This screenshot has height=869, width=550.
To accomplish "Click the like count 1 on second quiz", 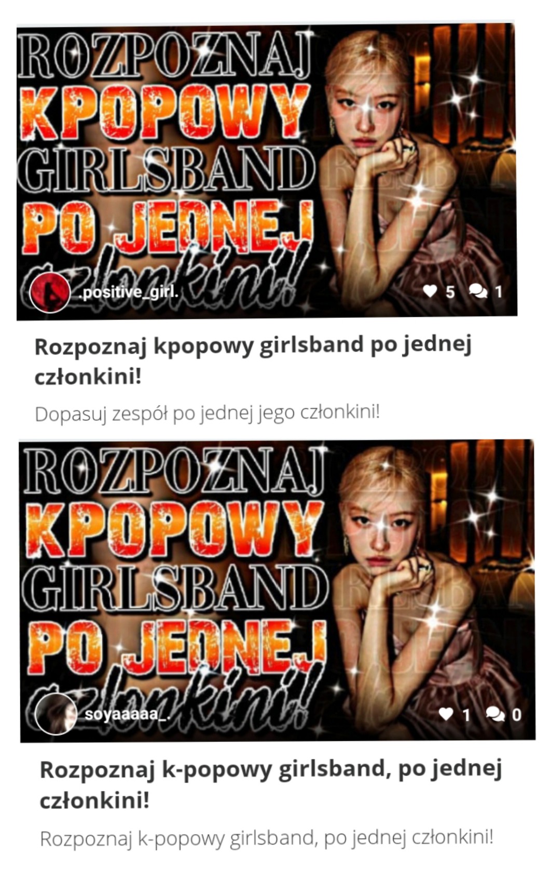I will click(x=466, y=715).
